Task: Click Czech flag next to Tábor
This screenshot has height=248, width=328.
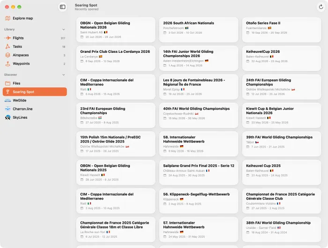Action: pos(257,142)
